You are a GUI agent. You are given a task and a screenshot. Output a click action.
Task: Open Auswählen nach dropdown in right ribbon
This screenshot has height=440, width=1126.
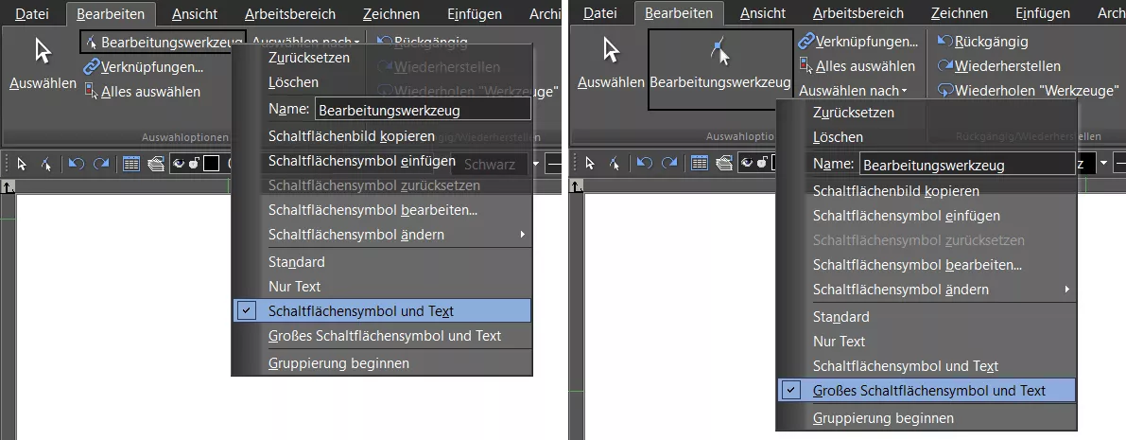tap(853, 91)
